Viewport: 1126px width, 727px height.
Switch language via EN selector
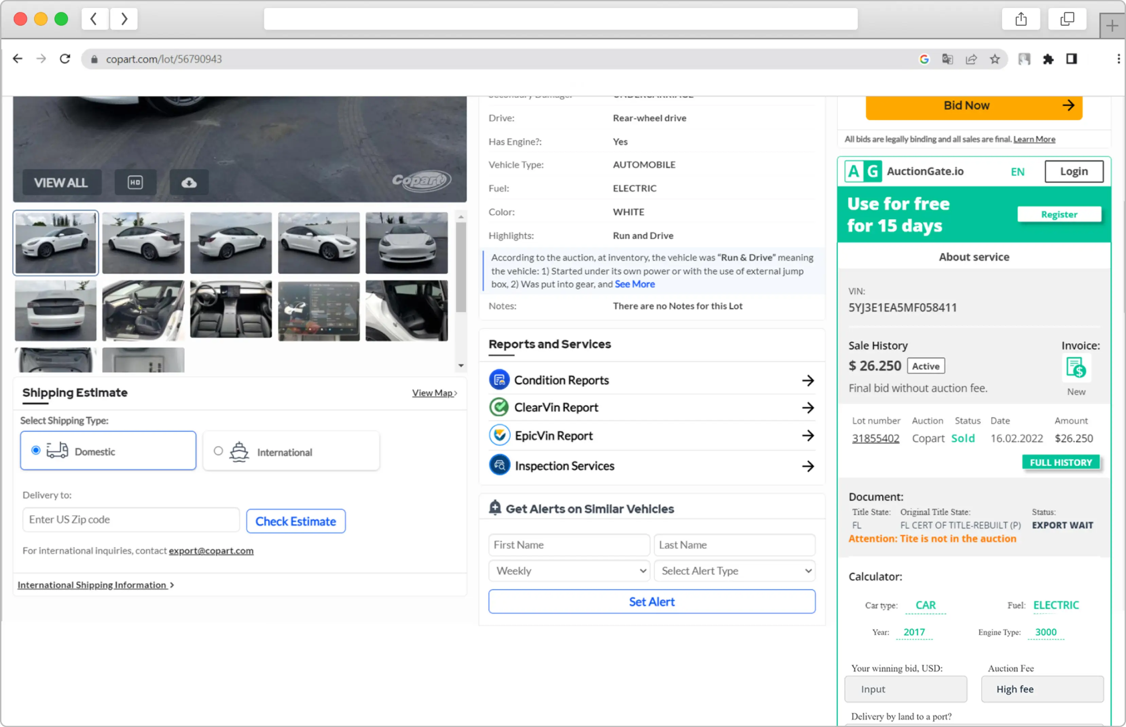point(1017,172)
